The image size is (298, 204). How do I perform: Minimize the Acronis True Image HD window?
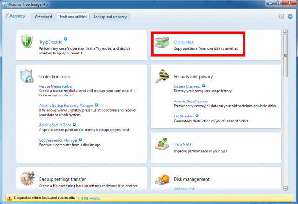pos(270,3)
